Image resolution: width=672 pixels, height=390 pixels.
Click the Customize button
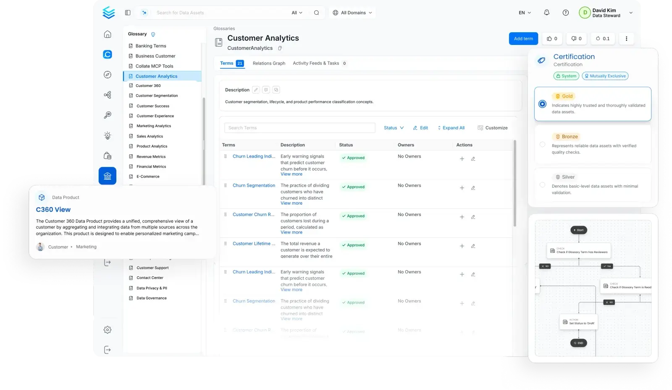[492, 128]
